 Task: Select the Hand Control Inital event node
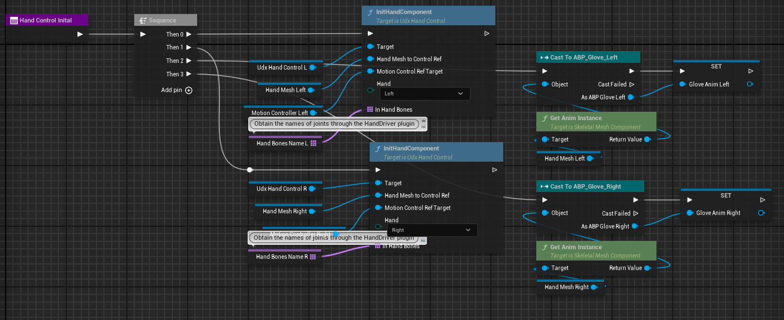pyautogui.click(x=47, y=21)
